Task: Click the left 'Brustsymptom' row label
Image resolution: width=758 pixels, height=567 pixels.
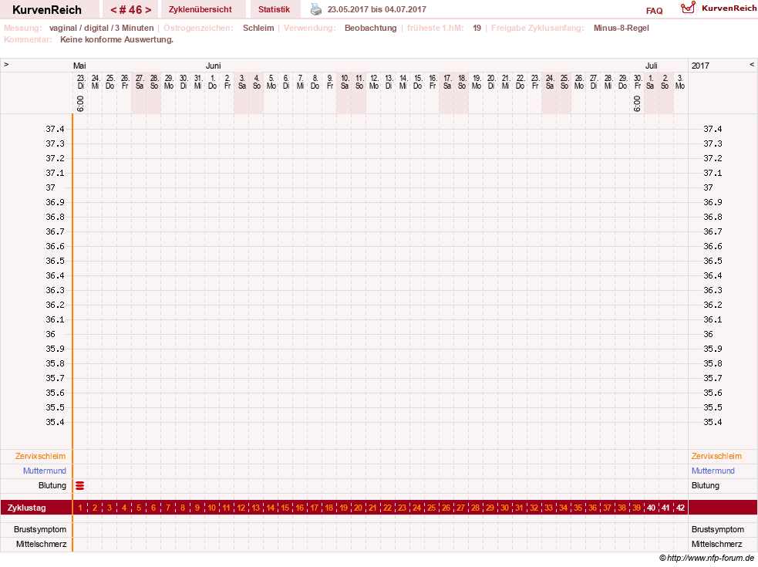Action: [x=40, y=529]
